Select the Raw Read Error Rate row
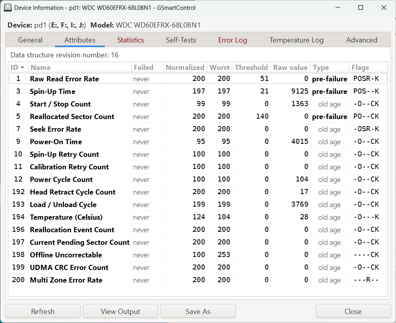Viewport: 396px width, 323px height. (198, 79)
